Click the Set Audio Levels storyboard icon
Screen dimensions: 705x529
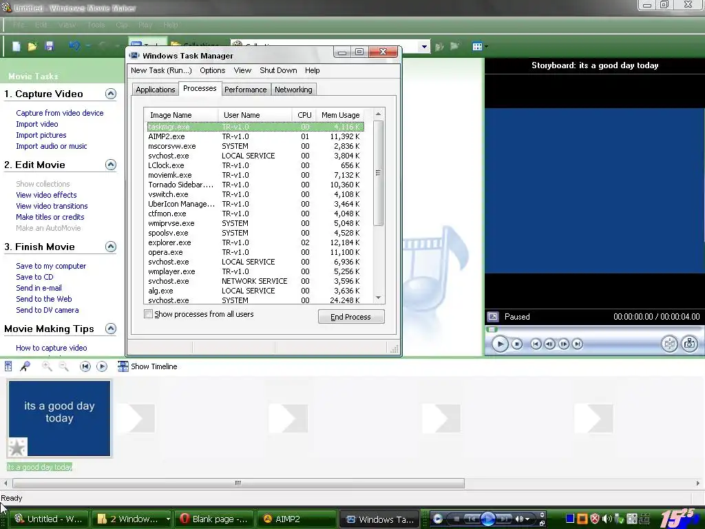click(8, 366)
